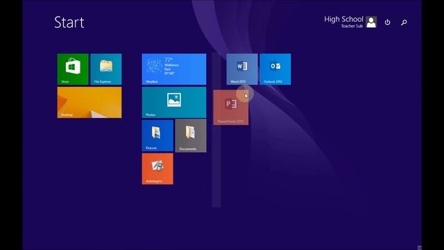This screenshot has width=444, height=250.
Task: Click the user account picture
Action: 371,22
